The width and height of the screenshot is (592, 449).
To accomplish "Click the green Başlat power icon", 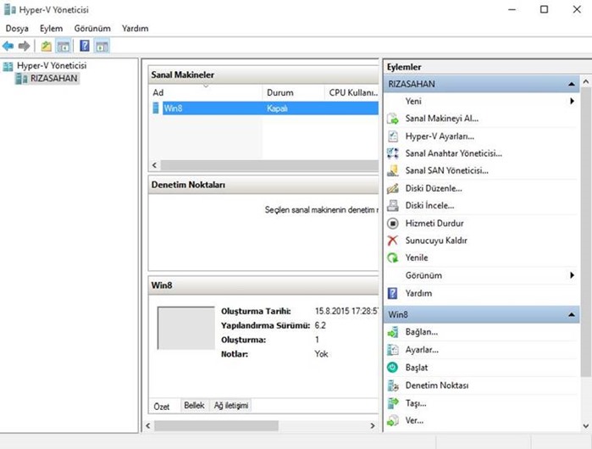I will tap(393, 368).
